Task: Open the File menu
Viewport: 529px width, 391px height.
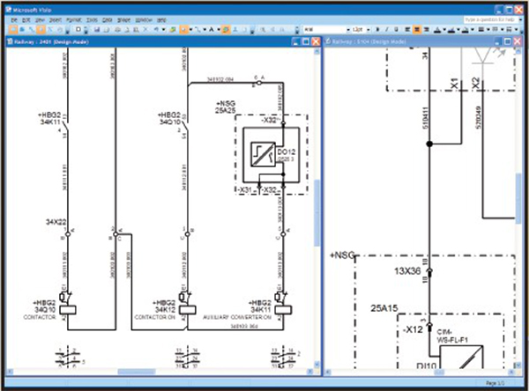Action: click(13, 18)
